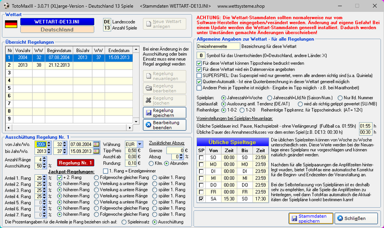Click Regelung speichern floppy disk button
Screen dimensions: 384x228
165,113
